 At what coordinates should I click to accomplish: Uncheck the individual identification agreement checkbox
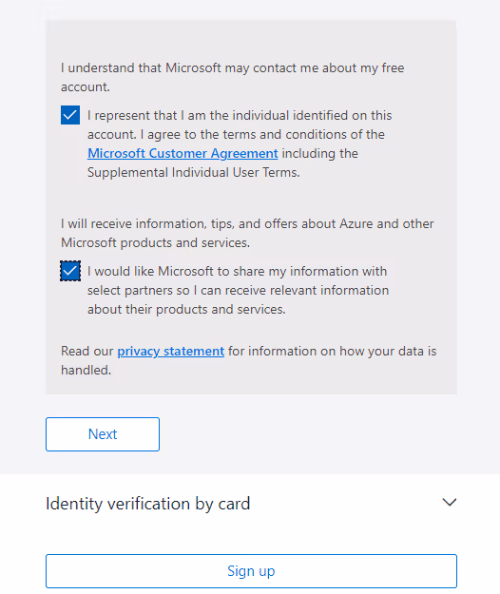[x=70, y=115]
